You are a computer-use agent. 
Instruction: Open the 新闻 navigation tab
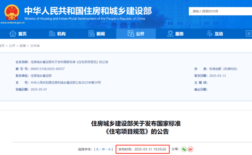97,34
